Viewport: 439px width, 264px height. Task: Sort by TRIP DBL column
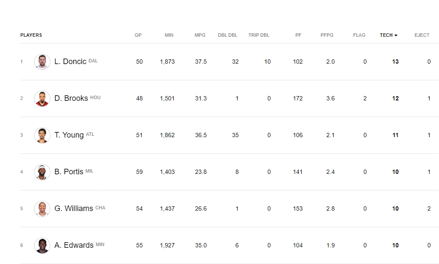coord(259,35)
